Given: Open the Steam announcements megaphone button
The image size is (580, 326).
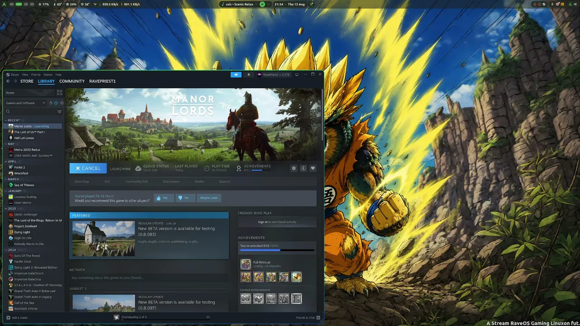Looking at the screenshot, I should tap(236, 74).
